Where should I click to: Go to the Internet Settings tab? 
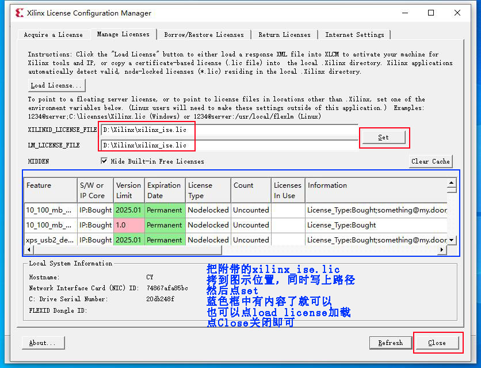354,35
